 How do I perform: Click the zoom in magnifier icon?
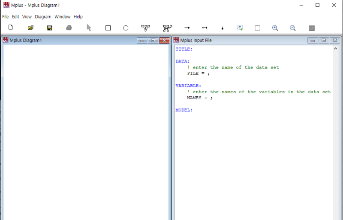pos(275,28)
